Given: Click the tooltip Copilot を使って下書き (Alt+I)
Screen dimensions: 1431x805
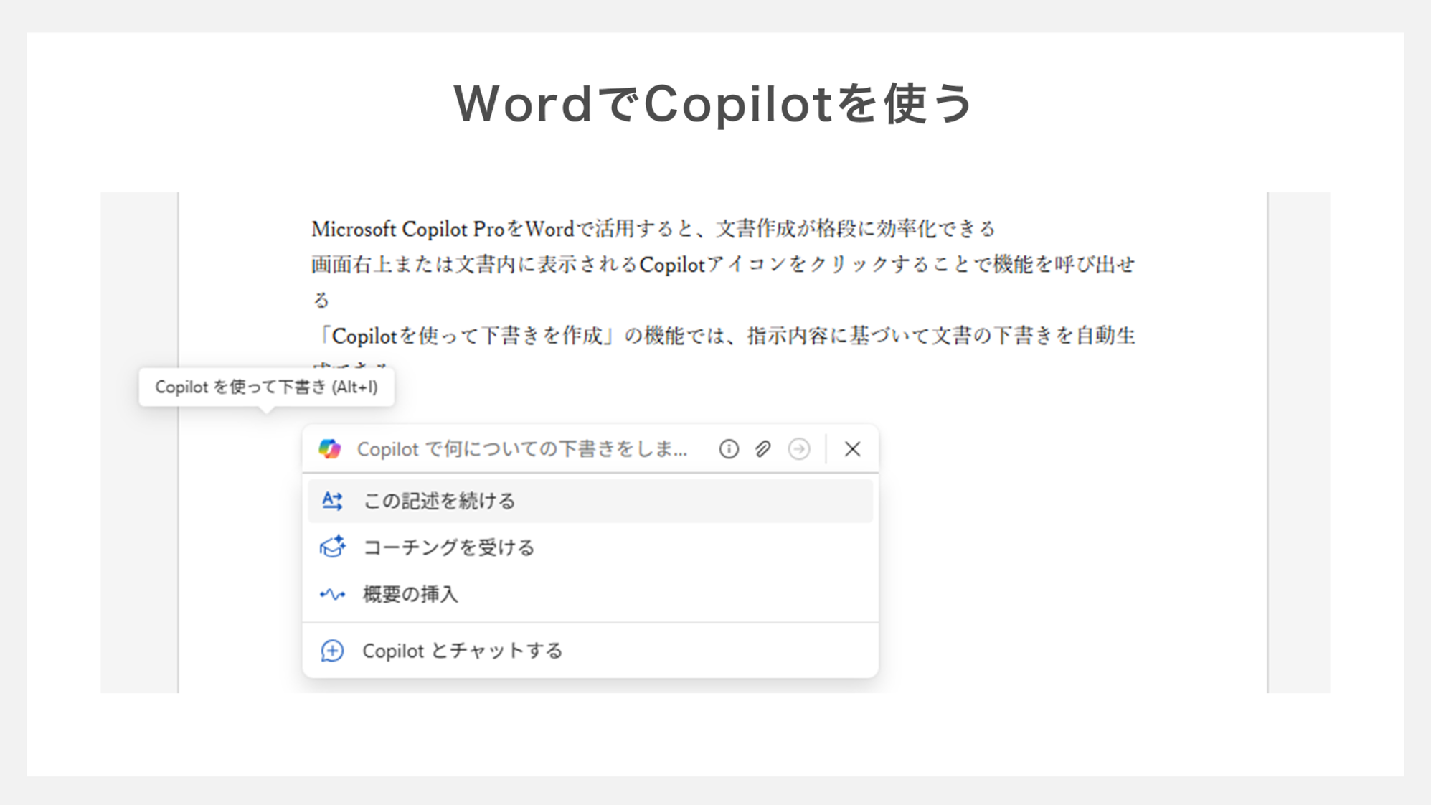Looking at the screenshot, I should coord(266,387).
